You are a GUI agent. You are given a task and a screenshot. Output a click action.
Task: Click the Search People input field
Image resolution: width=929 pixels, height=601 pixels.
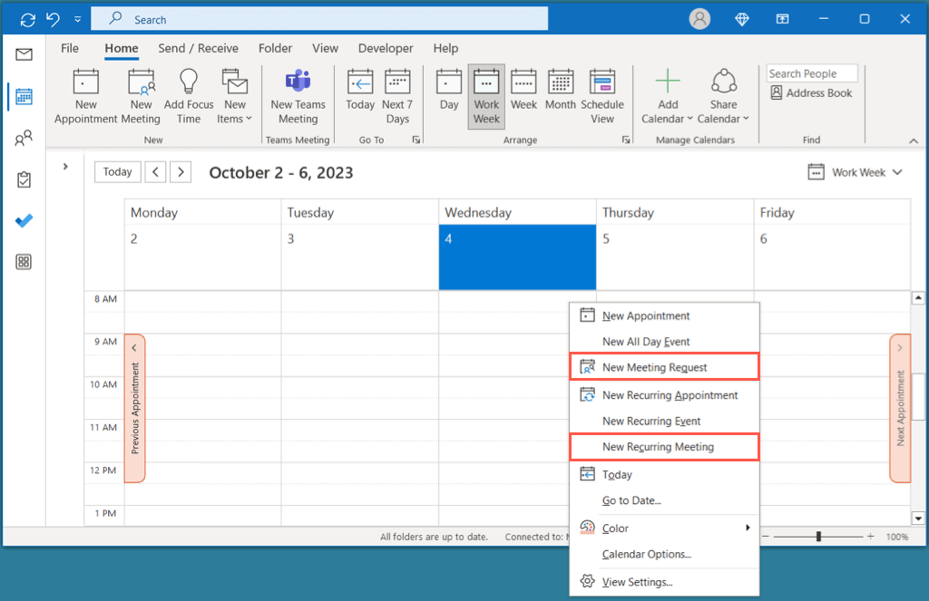click(x=813, y=73)
